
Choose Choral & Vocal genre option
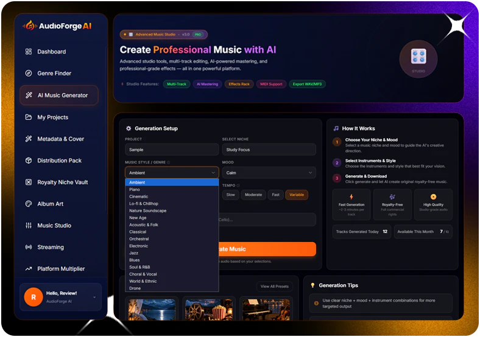tap(172, 274)
